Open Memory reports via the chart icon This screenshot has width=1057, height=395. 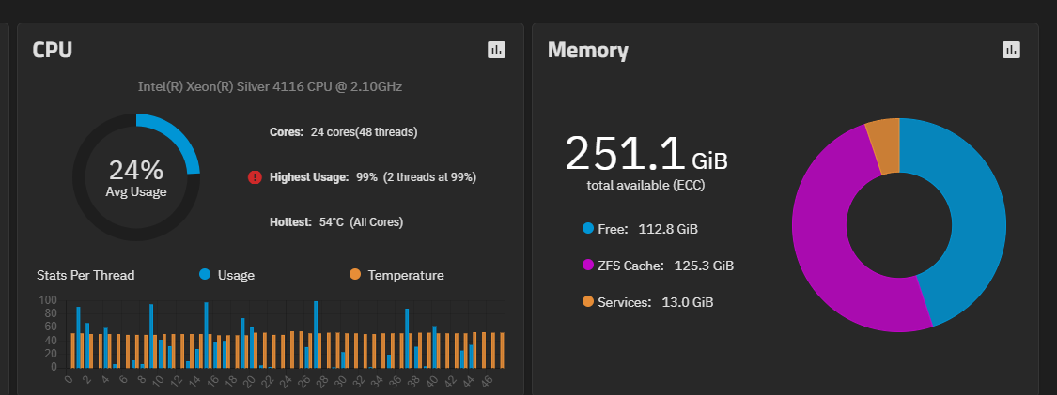tap(1011, 50)
